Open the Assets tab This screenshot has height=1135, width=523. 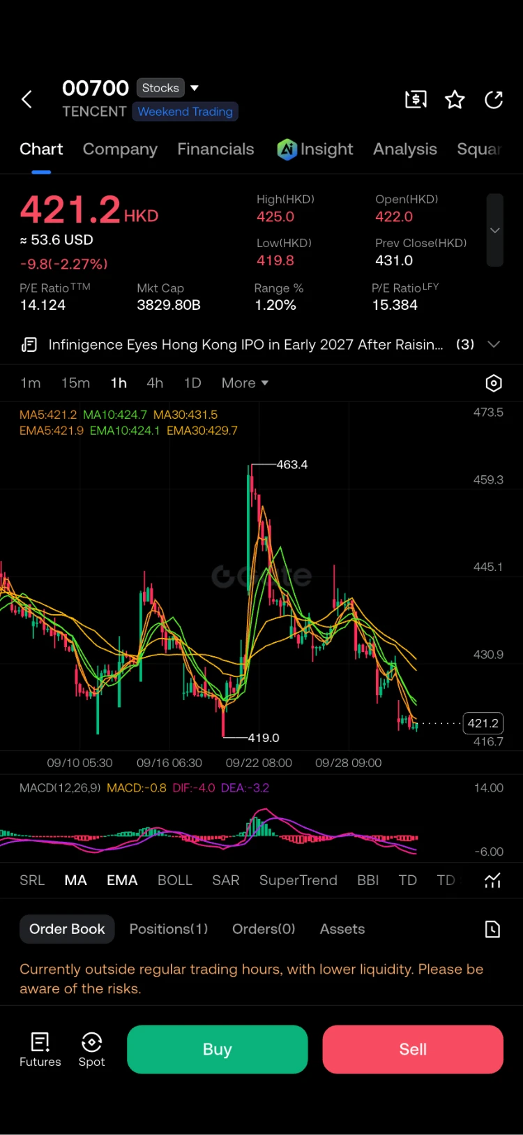tap(342, 929)
